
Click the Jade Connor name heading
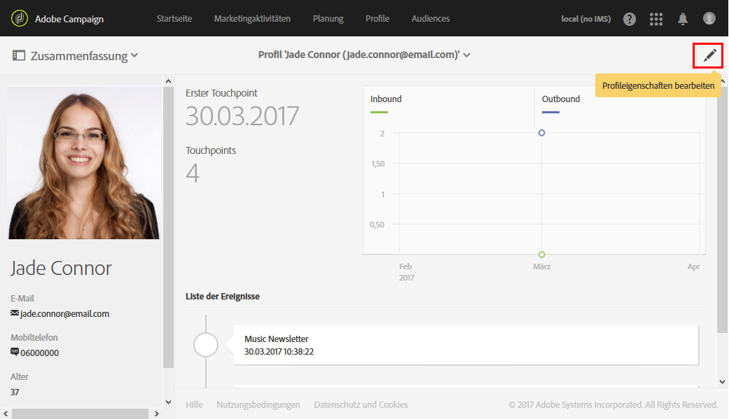click(61, 268)
